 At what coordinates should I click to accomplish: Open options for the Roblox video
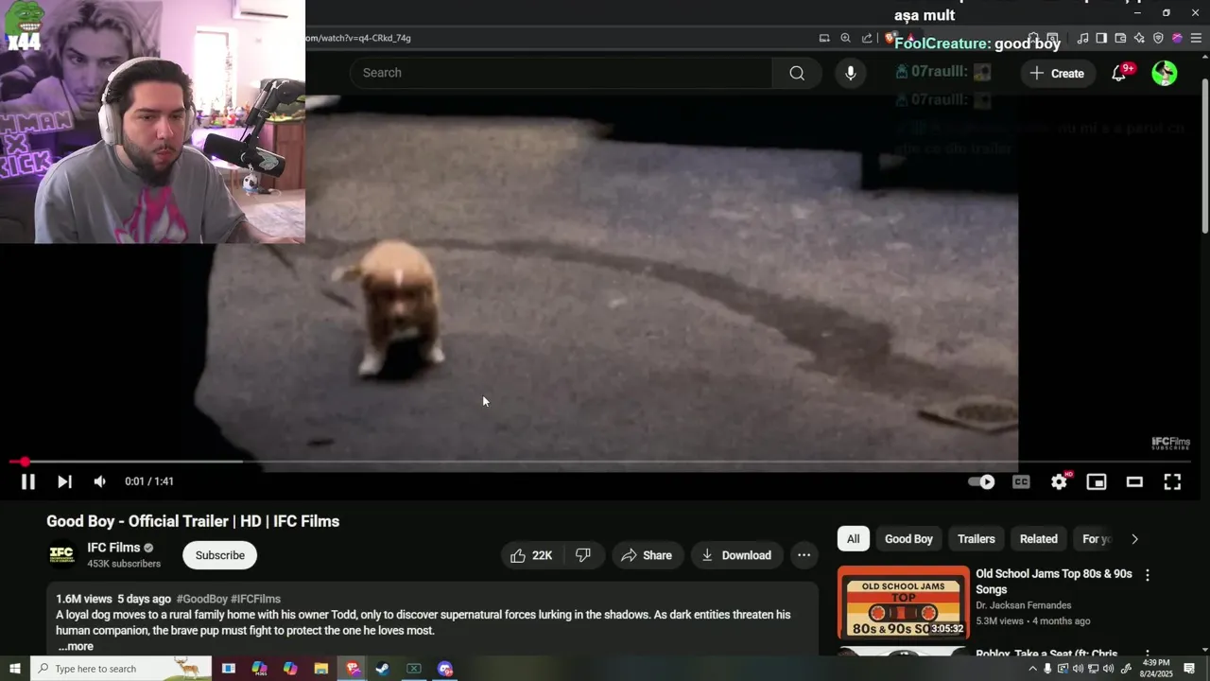click(1148, 654)
